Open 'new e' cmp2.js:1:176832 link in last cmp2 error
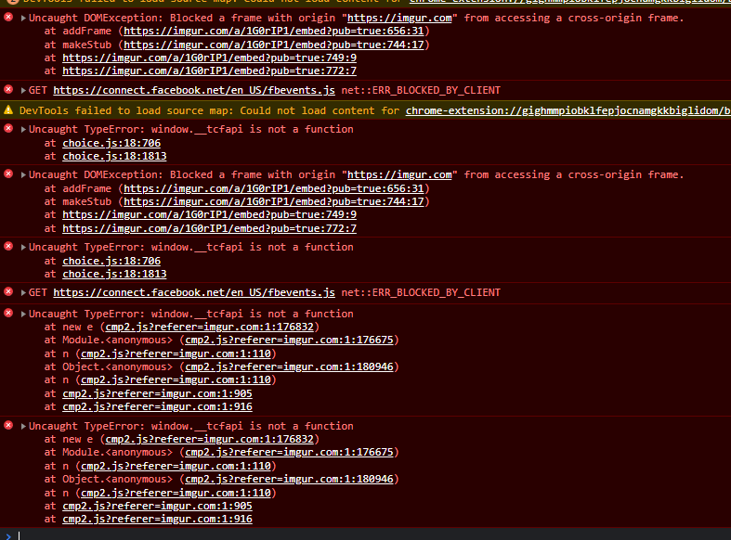Viewport: 731px width, 540px height. click(x=209, y=439)
